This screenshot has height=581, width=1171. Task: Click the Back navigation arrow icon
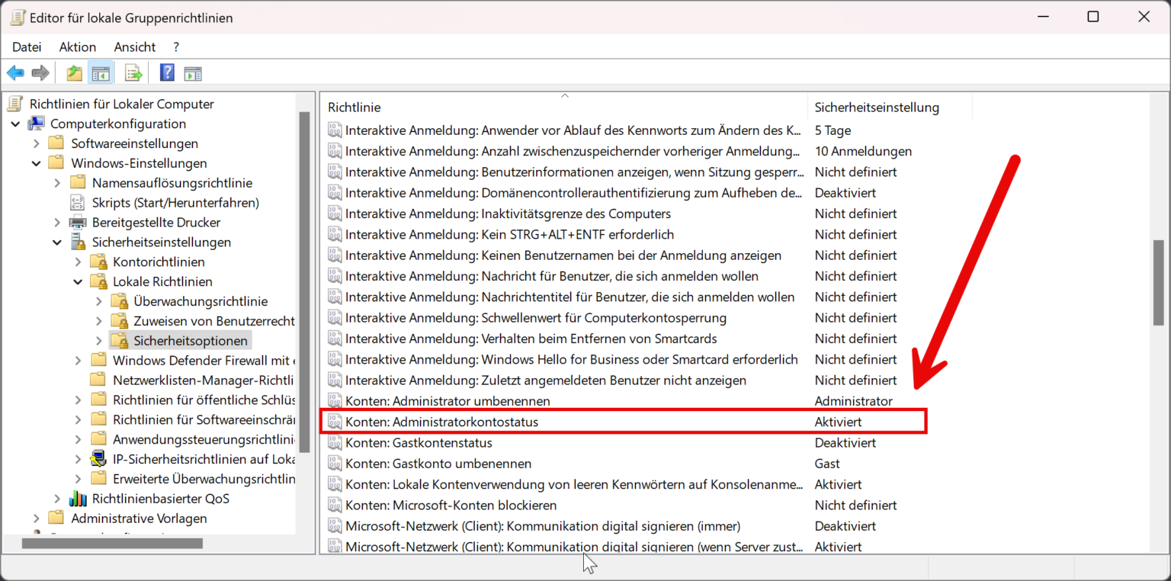click(15, 72)
